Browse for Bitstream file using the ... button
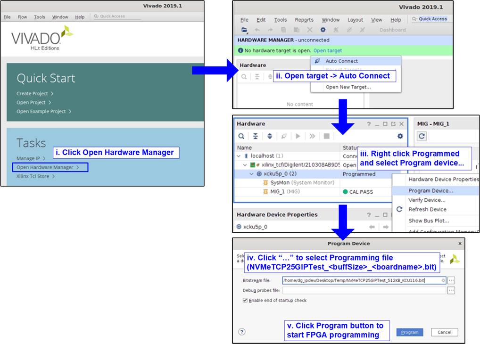Image resolution: width=480 pixels, height=344 pixels. pyautogui.click(x=451, y=280)
